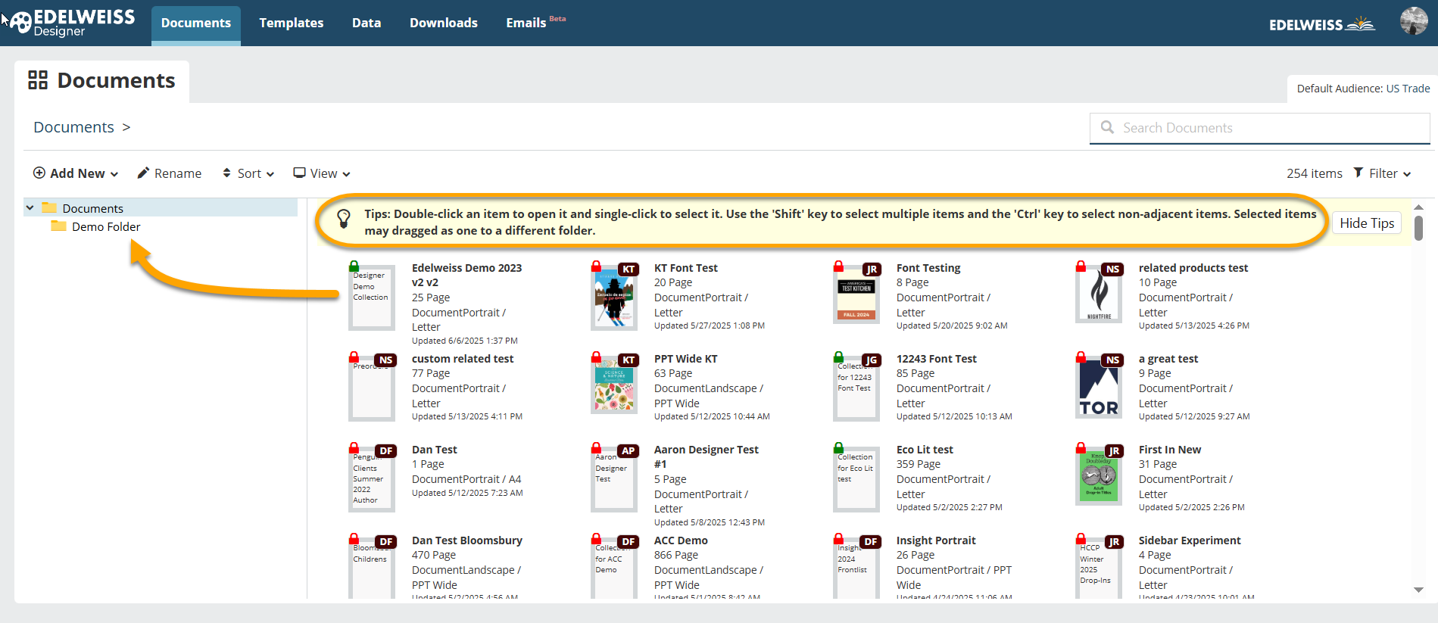Viewport: 1438px width, 623px height.
Task: Click the NS badge on custom related test
Action: tap(386, 360)
